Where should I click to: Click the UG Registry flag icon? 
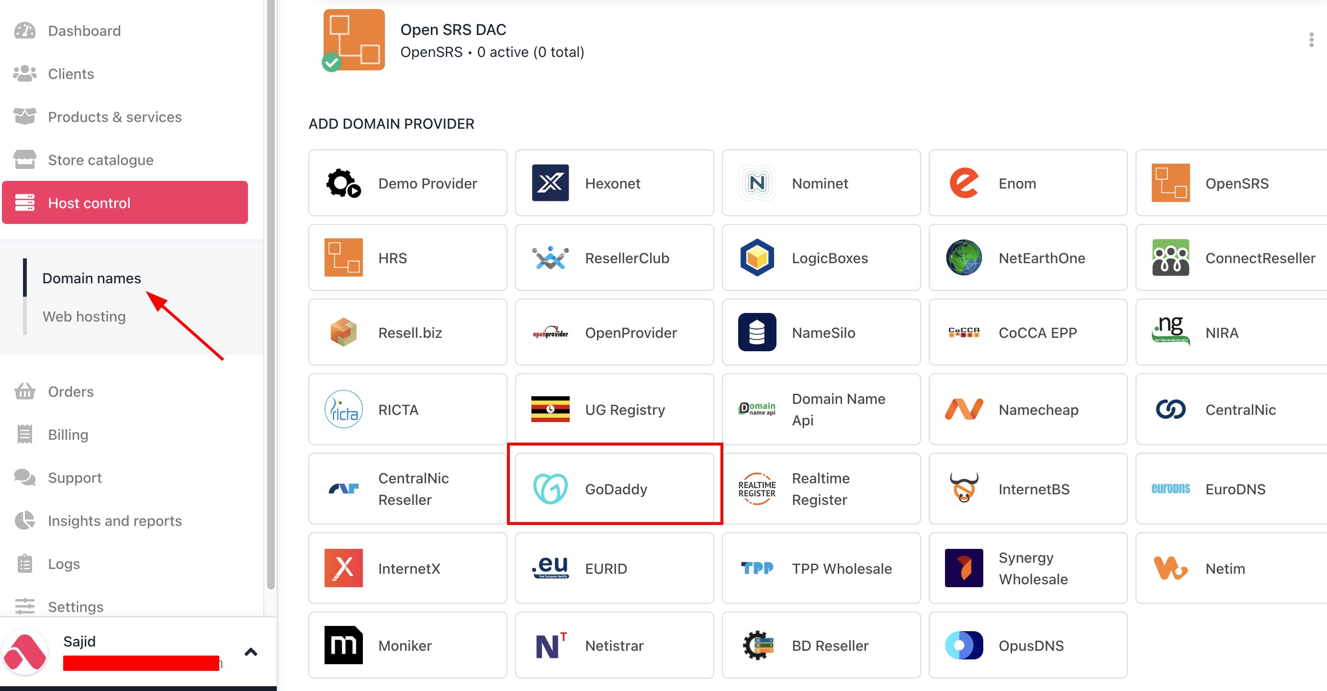[x=550, y=409]
